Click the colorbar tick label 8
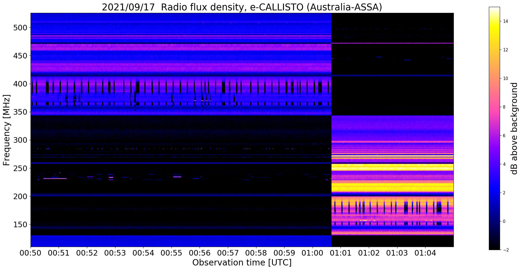Screen dimensions: 522x270 [x=504, y=107]
